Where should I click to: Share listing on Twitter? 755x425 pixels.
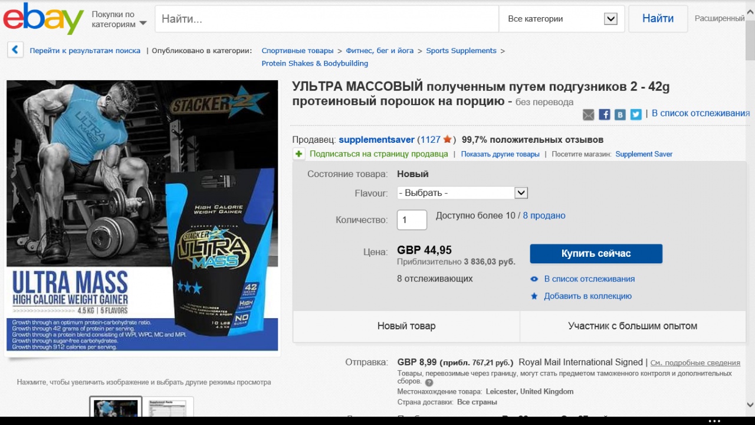click(x=636, y=115)
